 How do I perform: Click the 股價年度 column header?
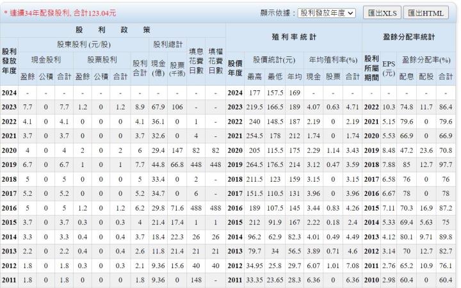tap(235, 68)
